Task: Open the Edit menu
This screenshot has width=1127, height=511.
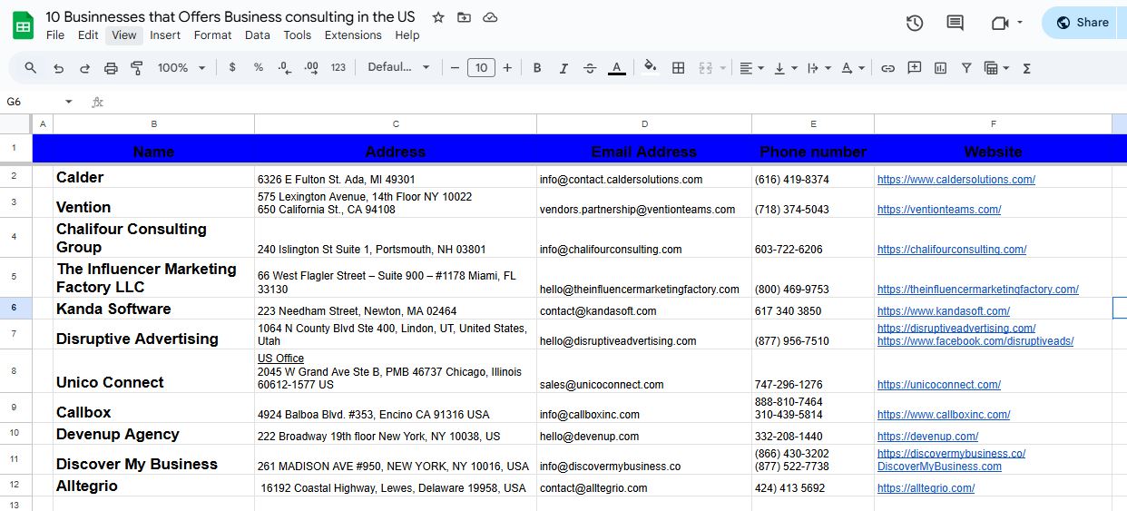Action: [88, 35]
